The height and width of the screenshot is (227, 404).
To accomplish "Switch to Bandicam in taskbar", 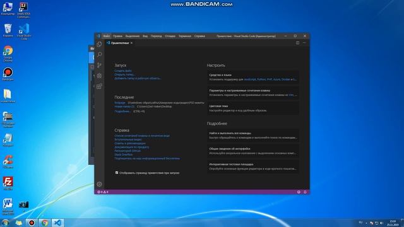I will pyautogui.click(x=32, y=223).
